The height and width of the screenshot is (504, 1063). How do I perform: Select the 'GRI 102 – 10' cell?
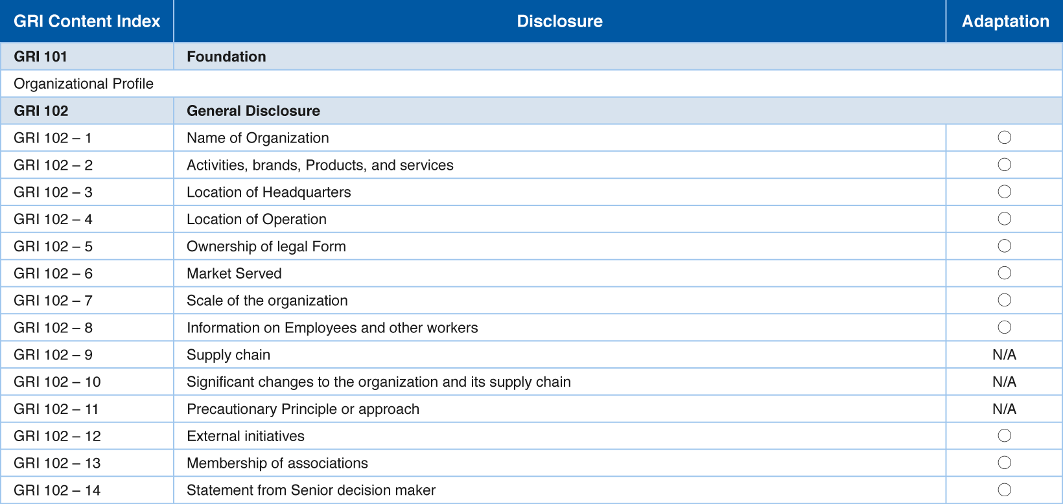(87, 382)
